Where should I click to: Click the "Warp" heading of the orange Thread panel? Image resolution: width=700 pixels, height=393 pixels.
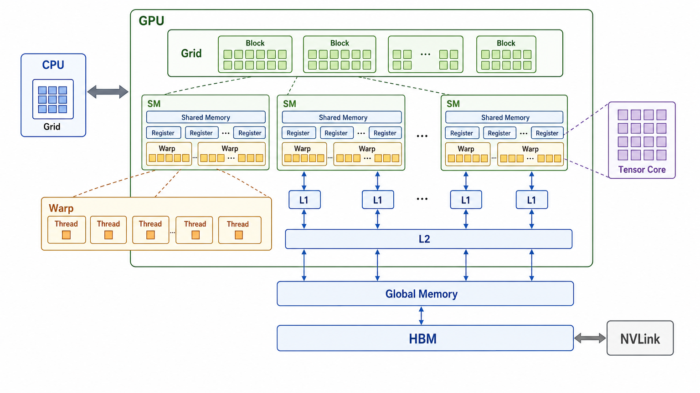(x=61, y=208)
